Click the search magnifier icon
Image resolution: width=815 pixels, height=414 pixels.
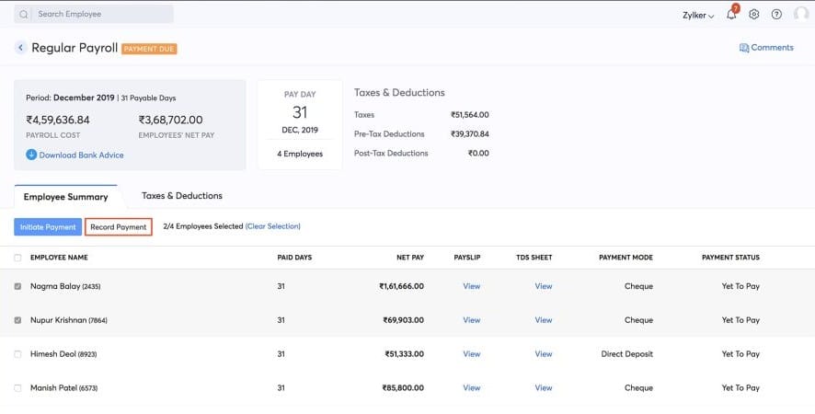(23, 15)
